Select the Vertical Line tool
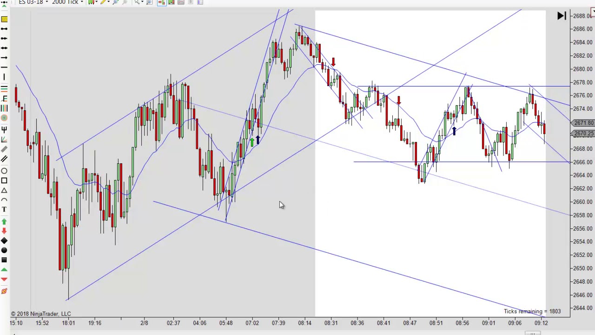The height and width of the screenshot is (335, 595). click(x=4, y=77)
